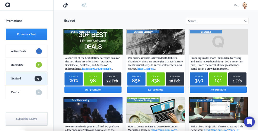Click the Email Marketing category tag
Viewport: 258px width, 131px height.
tap(80, 100)
